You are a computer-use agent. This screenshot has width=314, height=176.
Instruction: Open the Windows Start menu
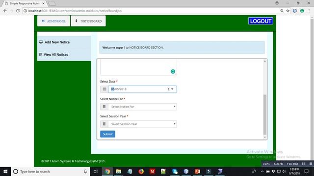click(5, 172)
